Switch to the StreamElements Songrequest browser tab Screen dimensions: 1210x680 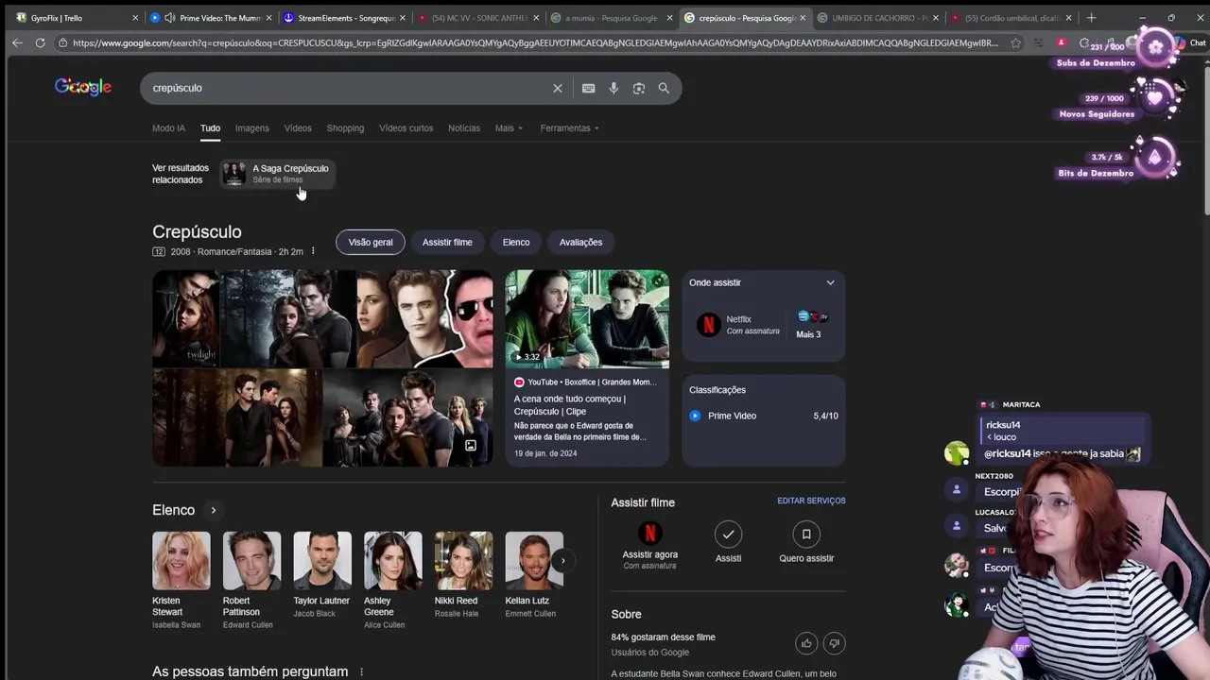tap(344, 18)
